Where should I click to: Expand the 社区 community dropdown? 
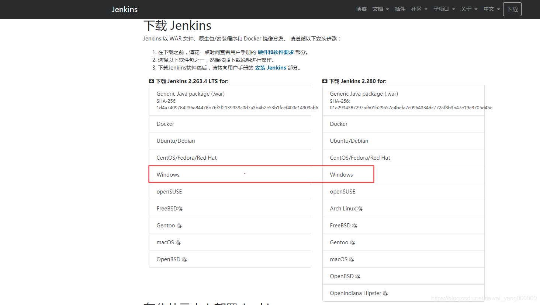[419, 9]
